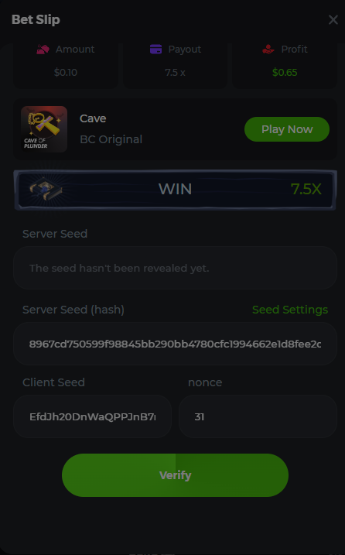Click the BC Original label
Viewport: 345px width, 555px height.
pyautogui.click(x=111, y=139)
